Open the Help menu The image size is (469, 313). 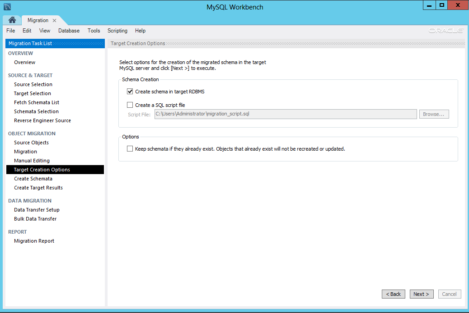pyautogui.click(x=140, y=31)
